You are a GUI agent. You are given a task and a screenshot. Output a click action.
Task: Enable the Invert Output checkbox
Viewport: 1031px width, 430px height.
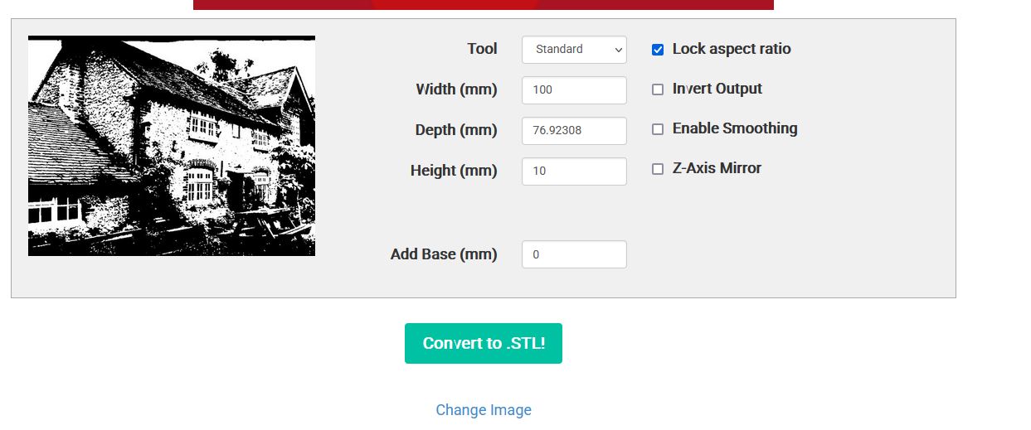[658, 89]
